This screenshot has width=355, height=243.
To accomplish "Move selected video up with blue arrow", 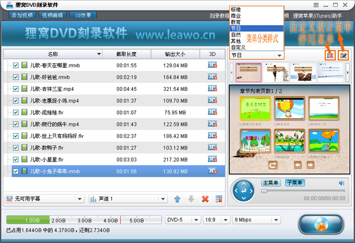I will [177, 199].
